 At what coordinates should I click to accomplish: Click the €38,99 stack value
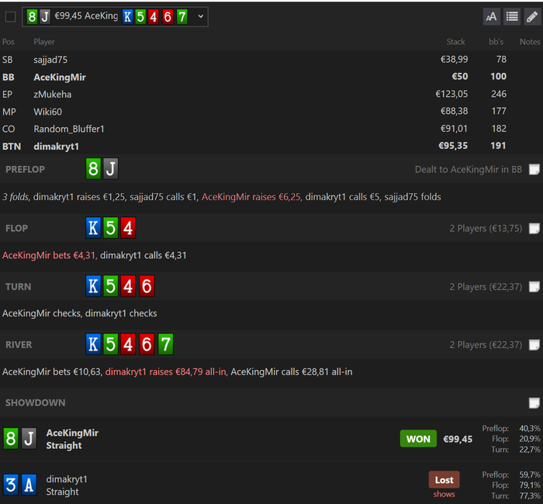point(454,59)
